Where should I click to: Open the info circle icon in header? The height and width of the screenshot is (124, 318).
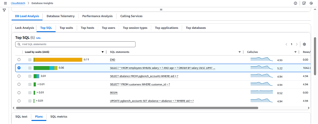pyautogui.click(x=295, y=3)
